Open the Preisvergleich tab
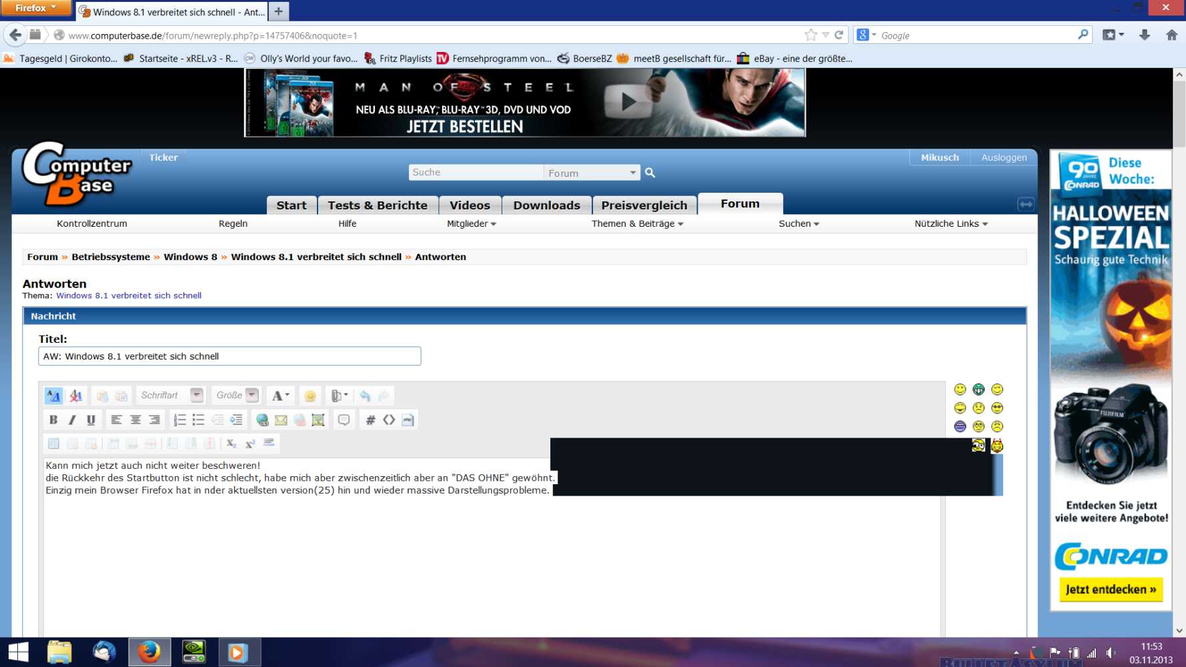 point(644,205)
